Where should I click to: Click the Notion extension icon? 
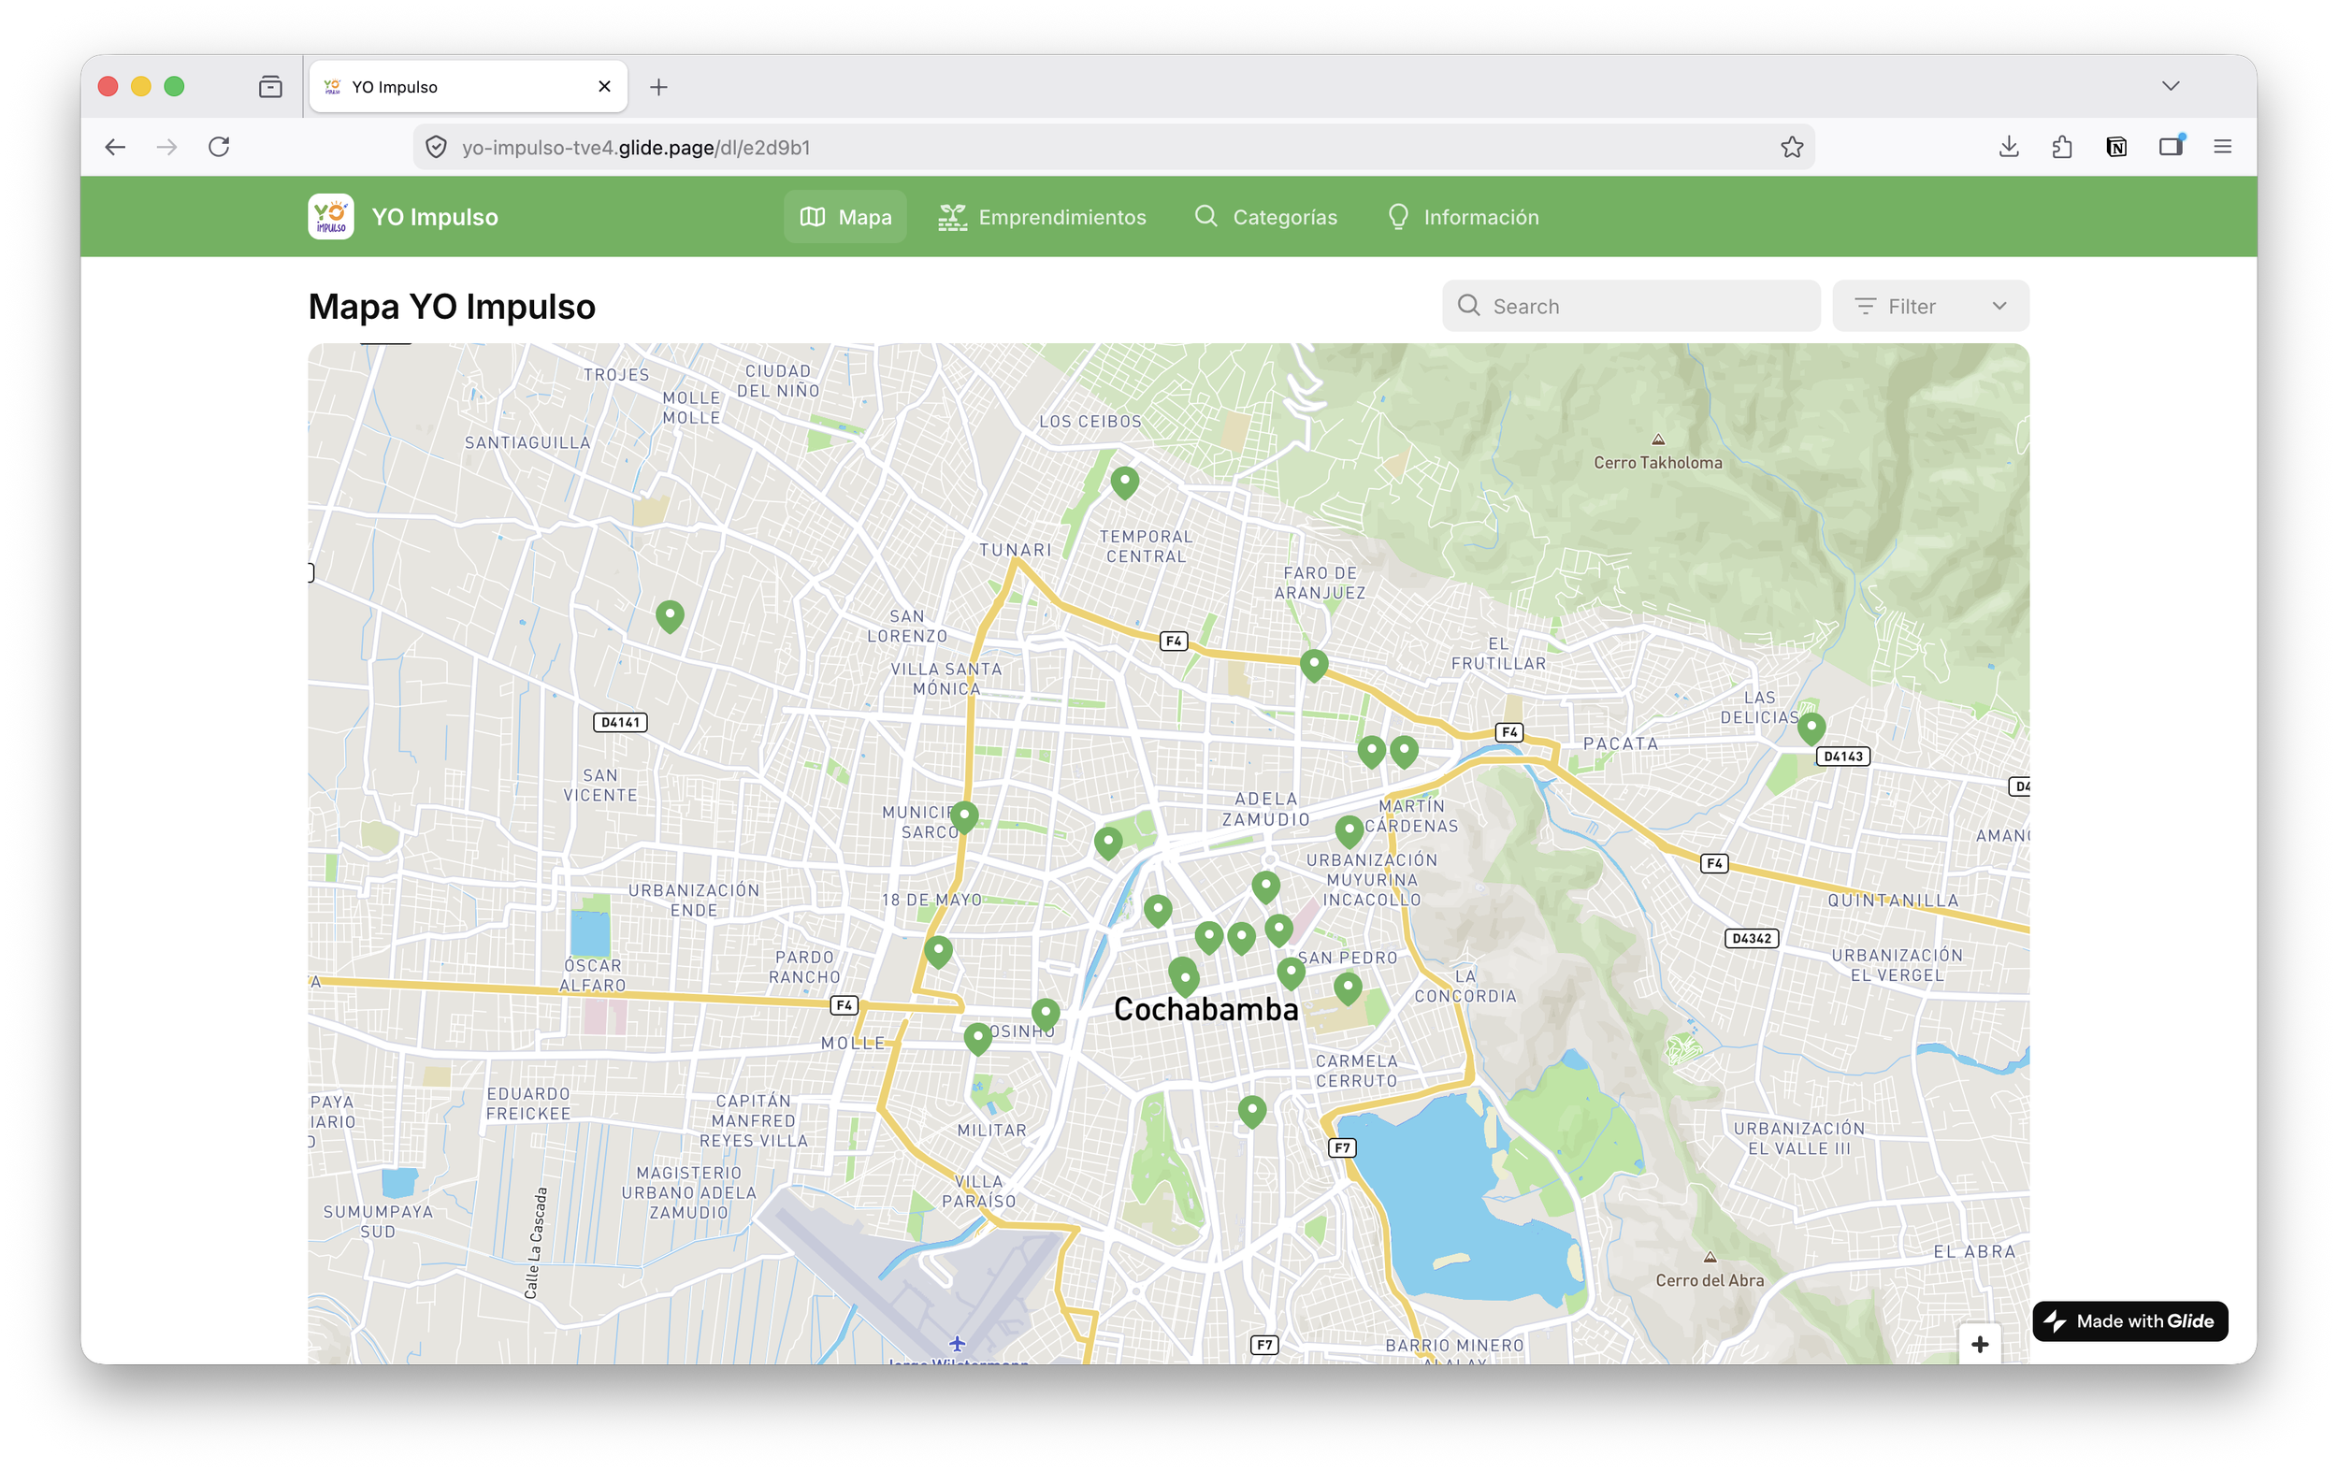point(2116,147)
